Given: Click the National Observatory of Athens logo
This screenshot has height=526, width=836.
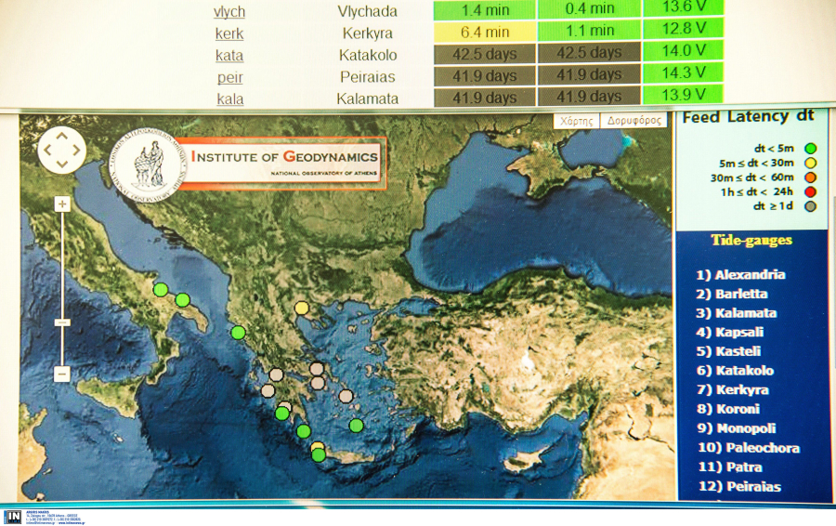Looking at the screenshot, I should click(148, 162).
